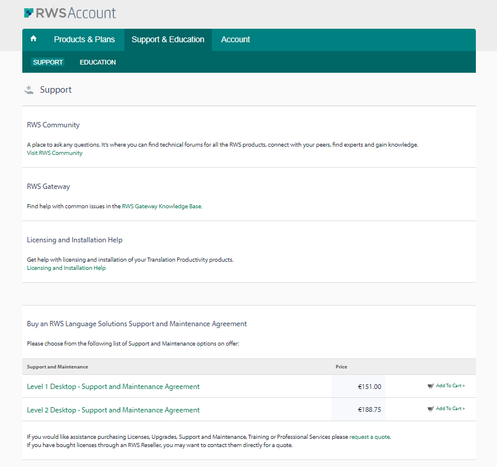Image resolution: width=497 pixels, height=467 pixels.
Task: Click the Licensing and Installation Help heading
Action: coord(75,240)
